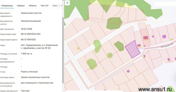Open the Информация tab

click(7, 5)
